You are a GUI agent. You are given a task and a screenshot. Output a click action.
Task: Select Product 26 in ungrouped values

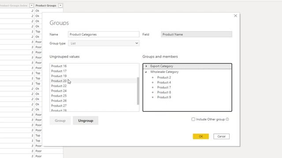click(x=93, y=101)
